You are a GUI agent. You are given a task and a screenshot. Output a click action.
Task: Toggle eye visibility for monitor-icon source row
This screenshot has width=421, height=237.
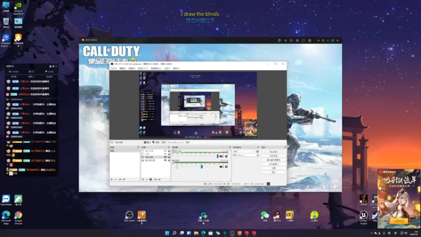[x=165, y=160]
